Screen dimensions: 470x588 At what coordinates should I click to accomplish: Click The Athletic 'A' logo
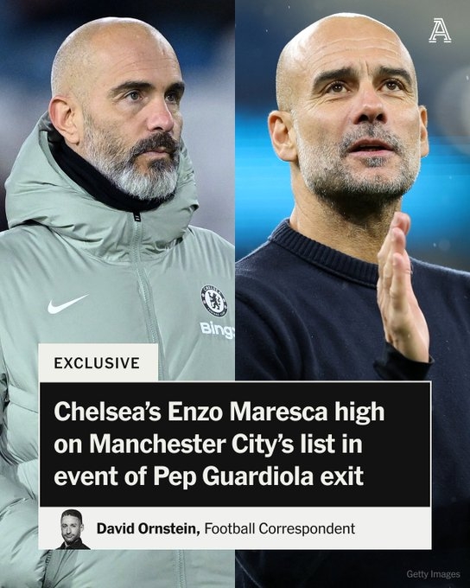(440, 31)
